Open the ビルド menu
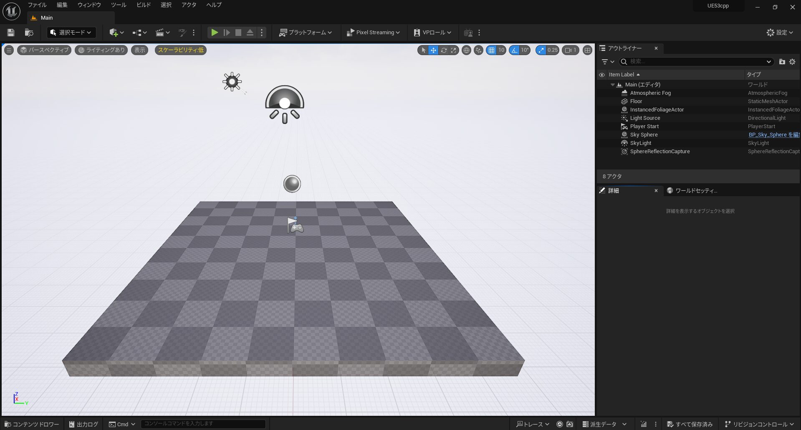This screenshot has height=430, width=801. [x=143, y=5]
